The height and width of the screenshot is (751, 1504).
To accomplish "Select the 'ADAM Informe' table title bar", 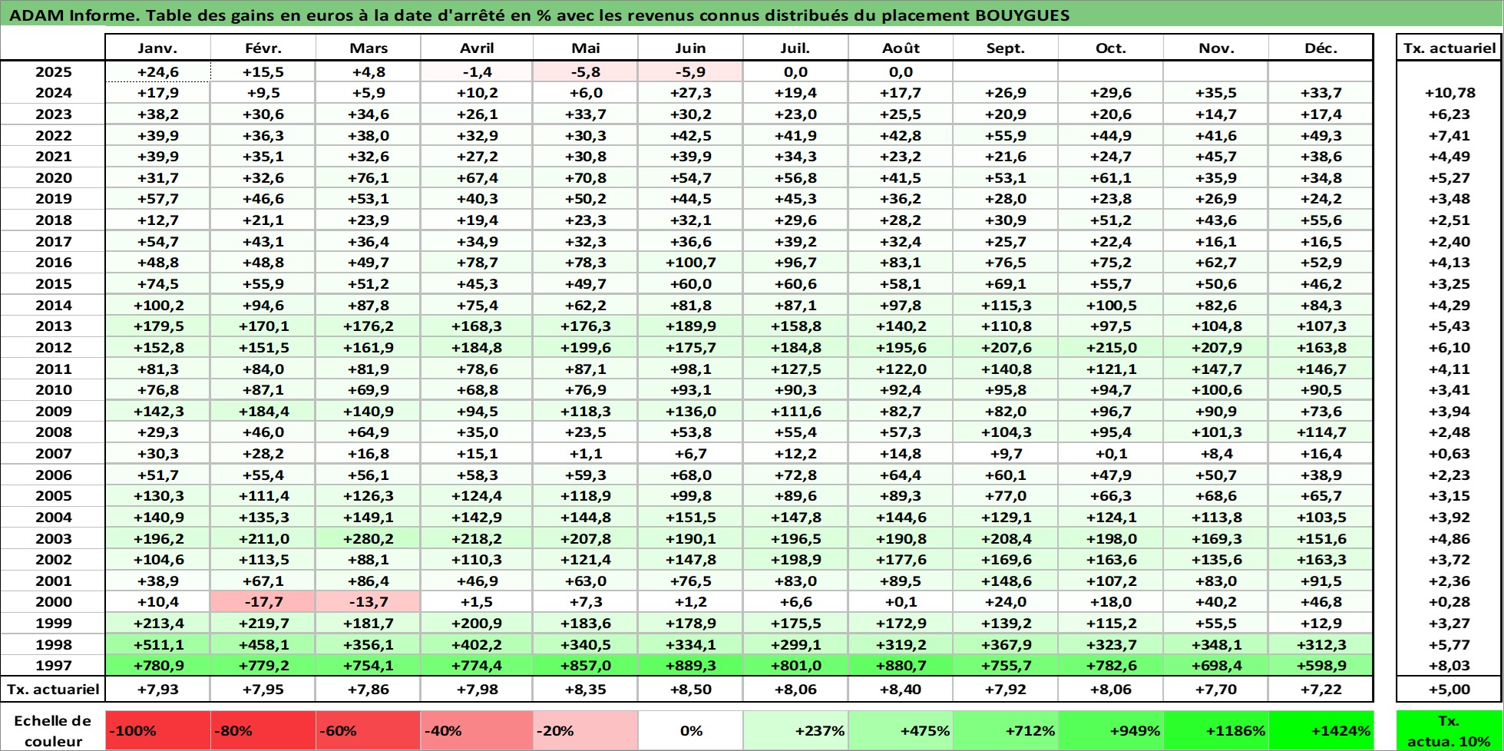I will pos(752,15).
